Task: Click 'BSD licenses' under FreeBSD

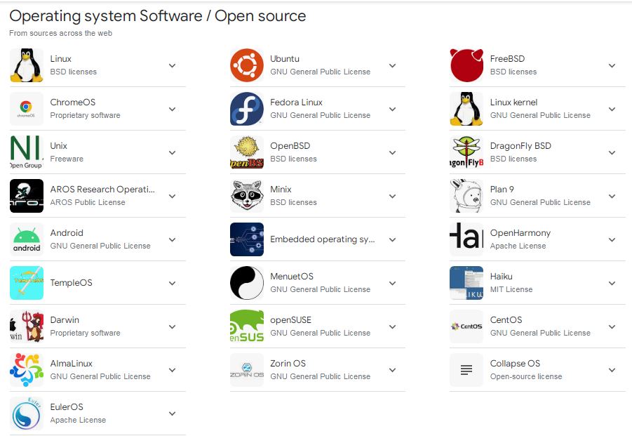Action: pos(513,72)
